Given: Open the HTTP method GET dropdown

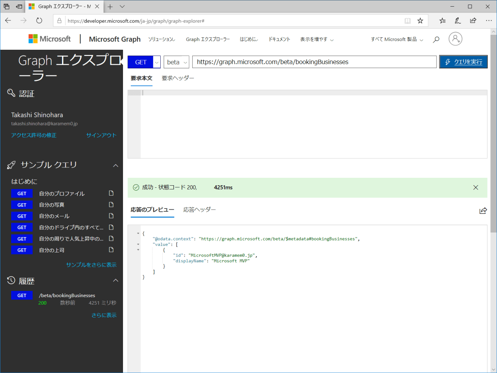Looking at the screenshot, I should point(157,62).
